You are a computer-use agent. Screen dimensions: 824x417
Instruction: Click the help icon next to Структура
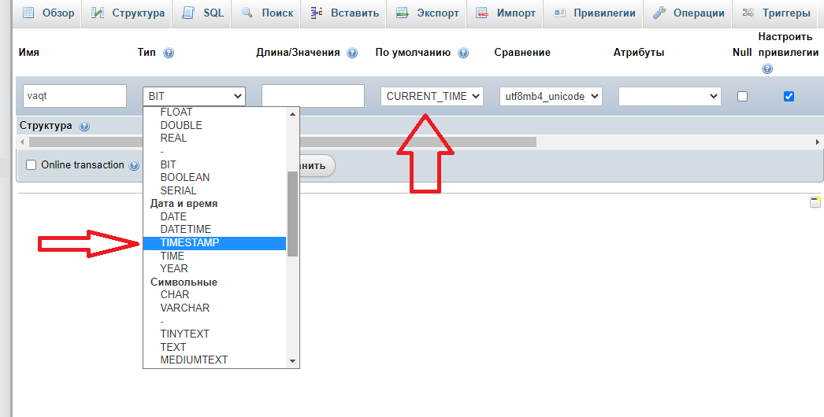point(84,126)
